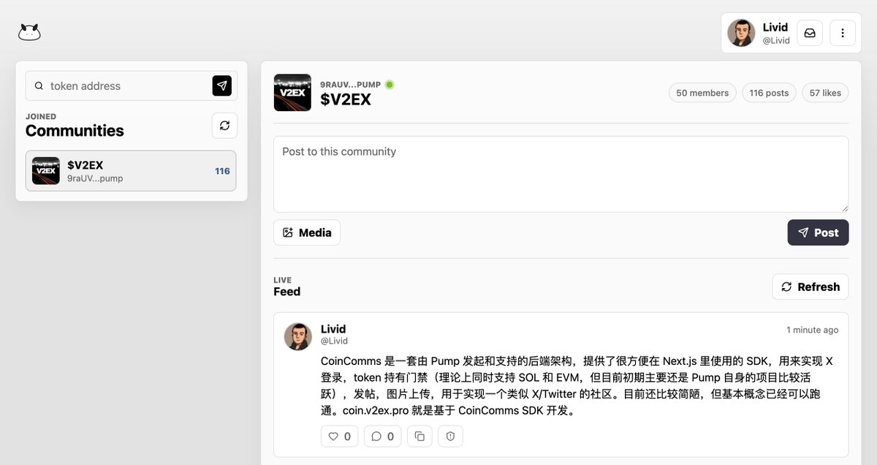Click the Feed heading label
877x465 pixels.
(x=287, y=292)
